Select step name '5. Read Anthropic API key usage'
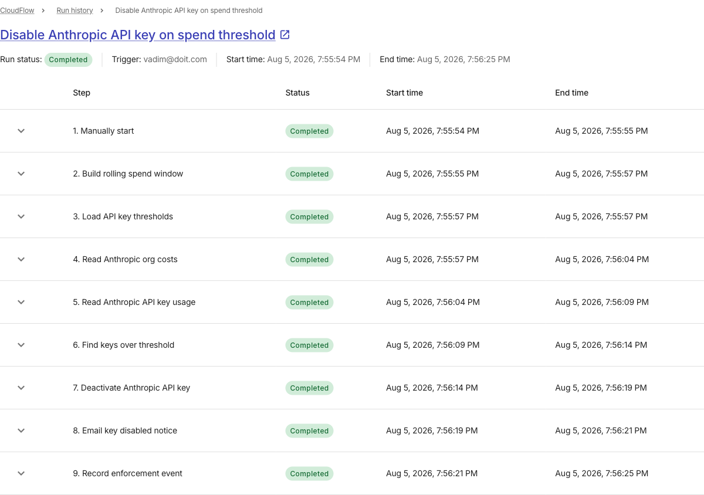The height and width of the screenshot is (495, 704). coord(134,302)
